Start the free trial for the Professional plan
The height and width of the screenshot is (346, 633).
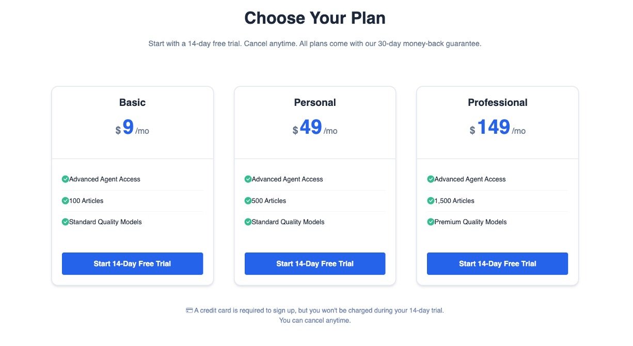(497, 263)
